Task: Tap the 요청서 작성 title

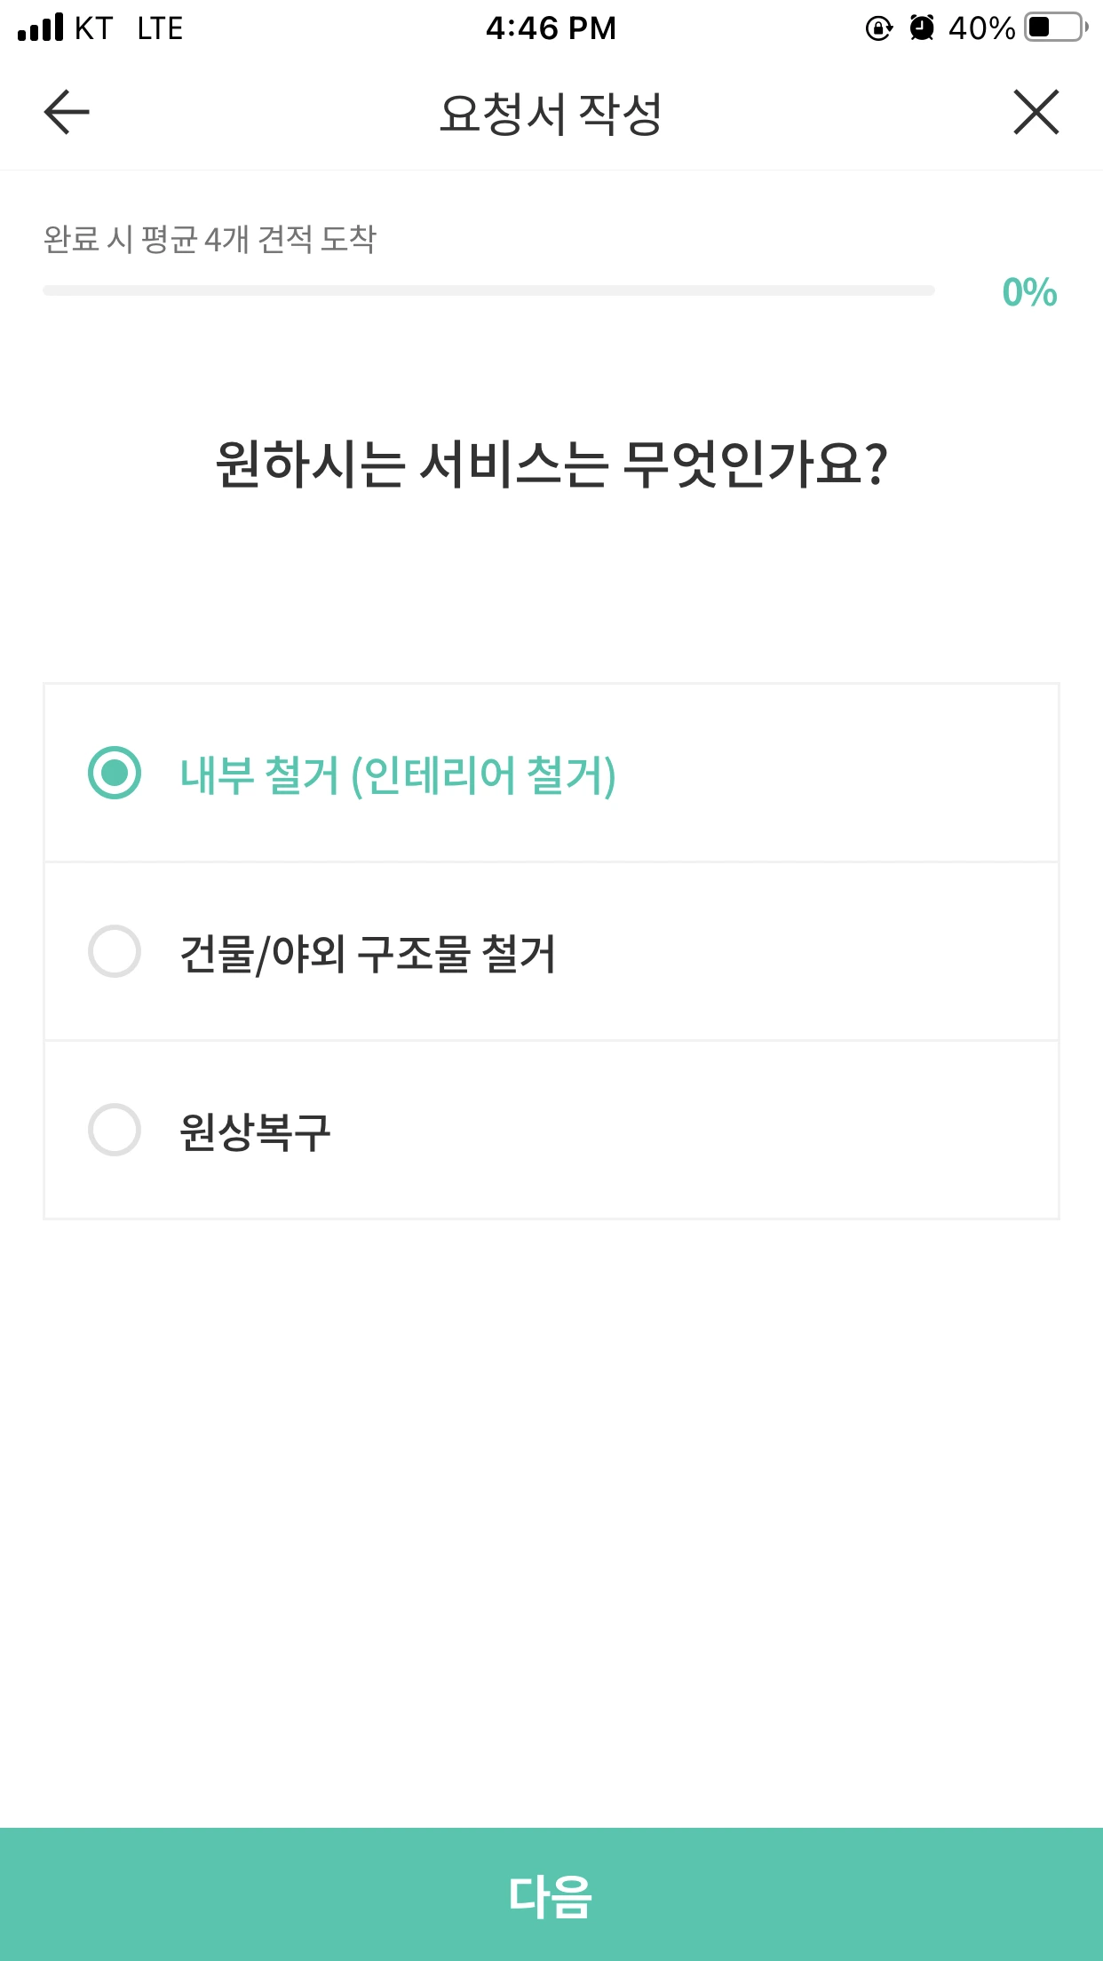Action: [551, 114]
